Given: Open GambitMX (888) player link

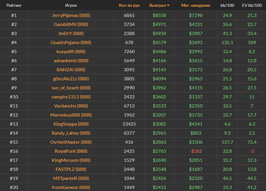Looking at the screenshot, I should [71, 24].
